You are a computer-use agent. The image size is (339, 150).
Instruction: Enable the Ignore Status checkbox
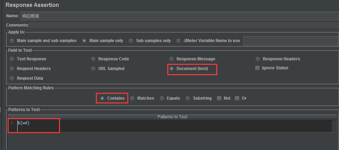(257, 68)
